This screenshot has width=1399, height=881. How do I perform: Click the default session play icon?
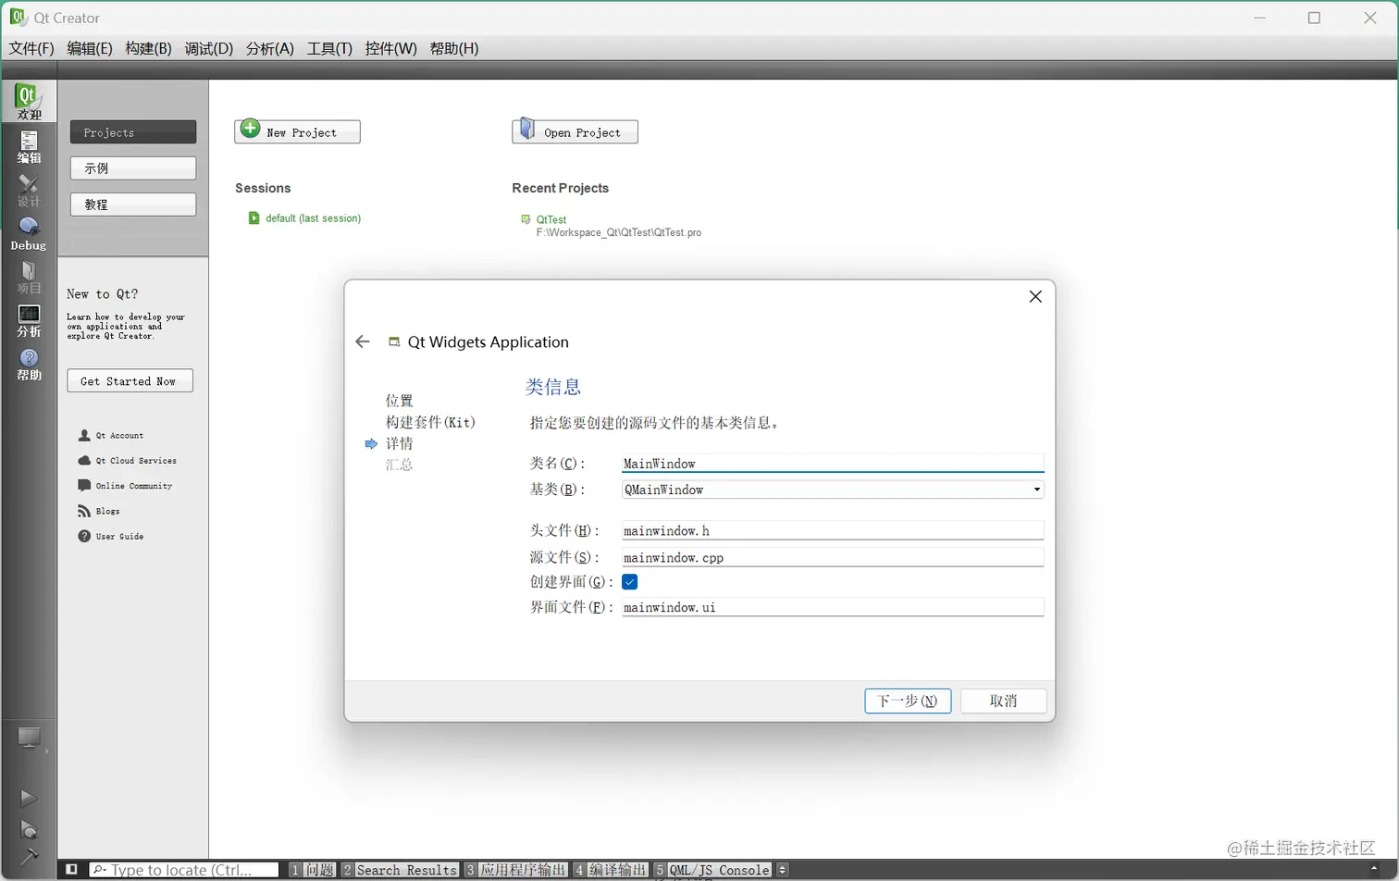(254, 218)
